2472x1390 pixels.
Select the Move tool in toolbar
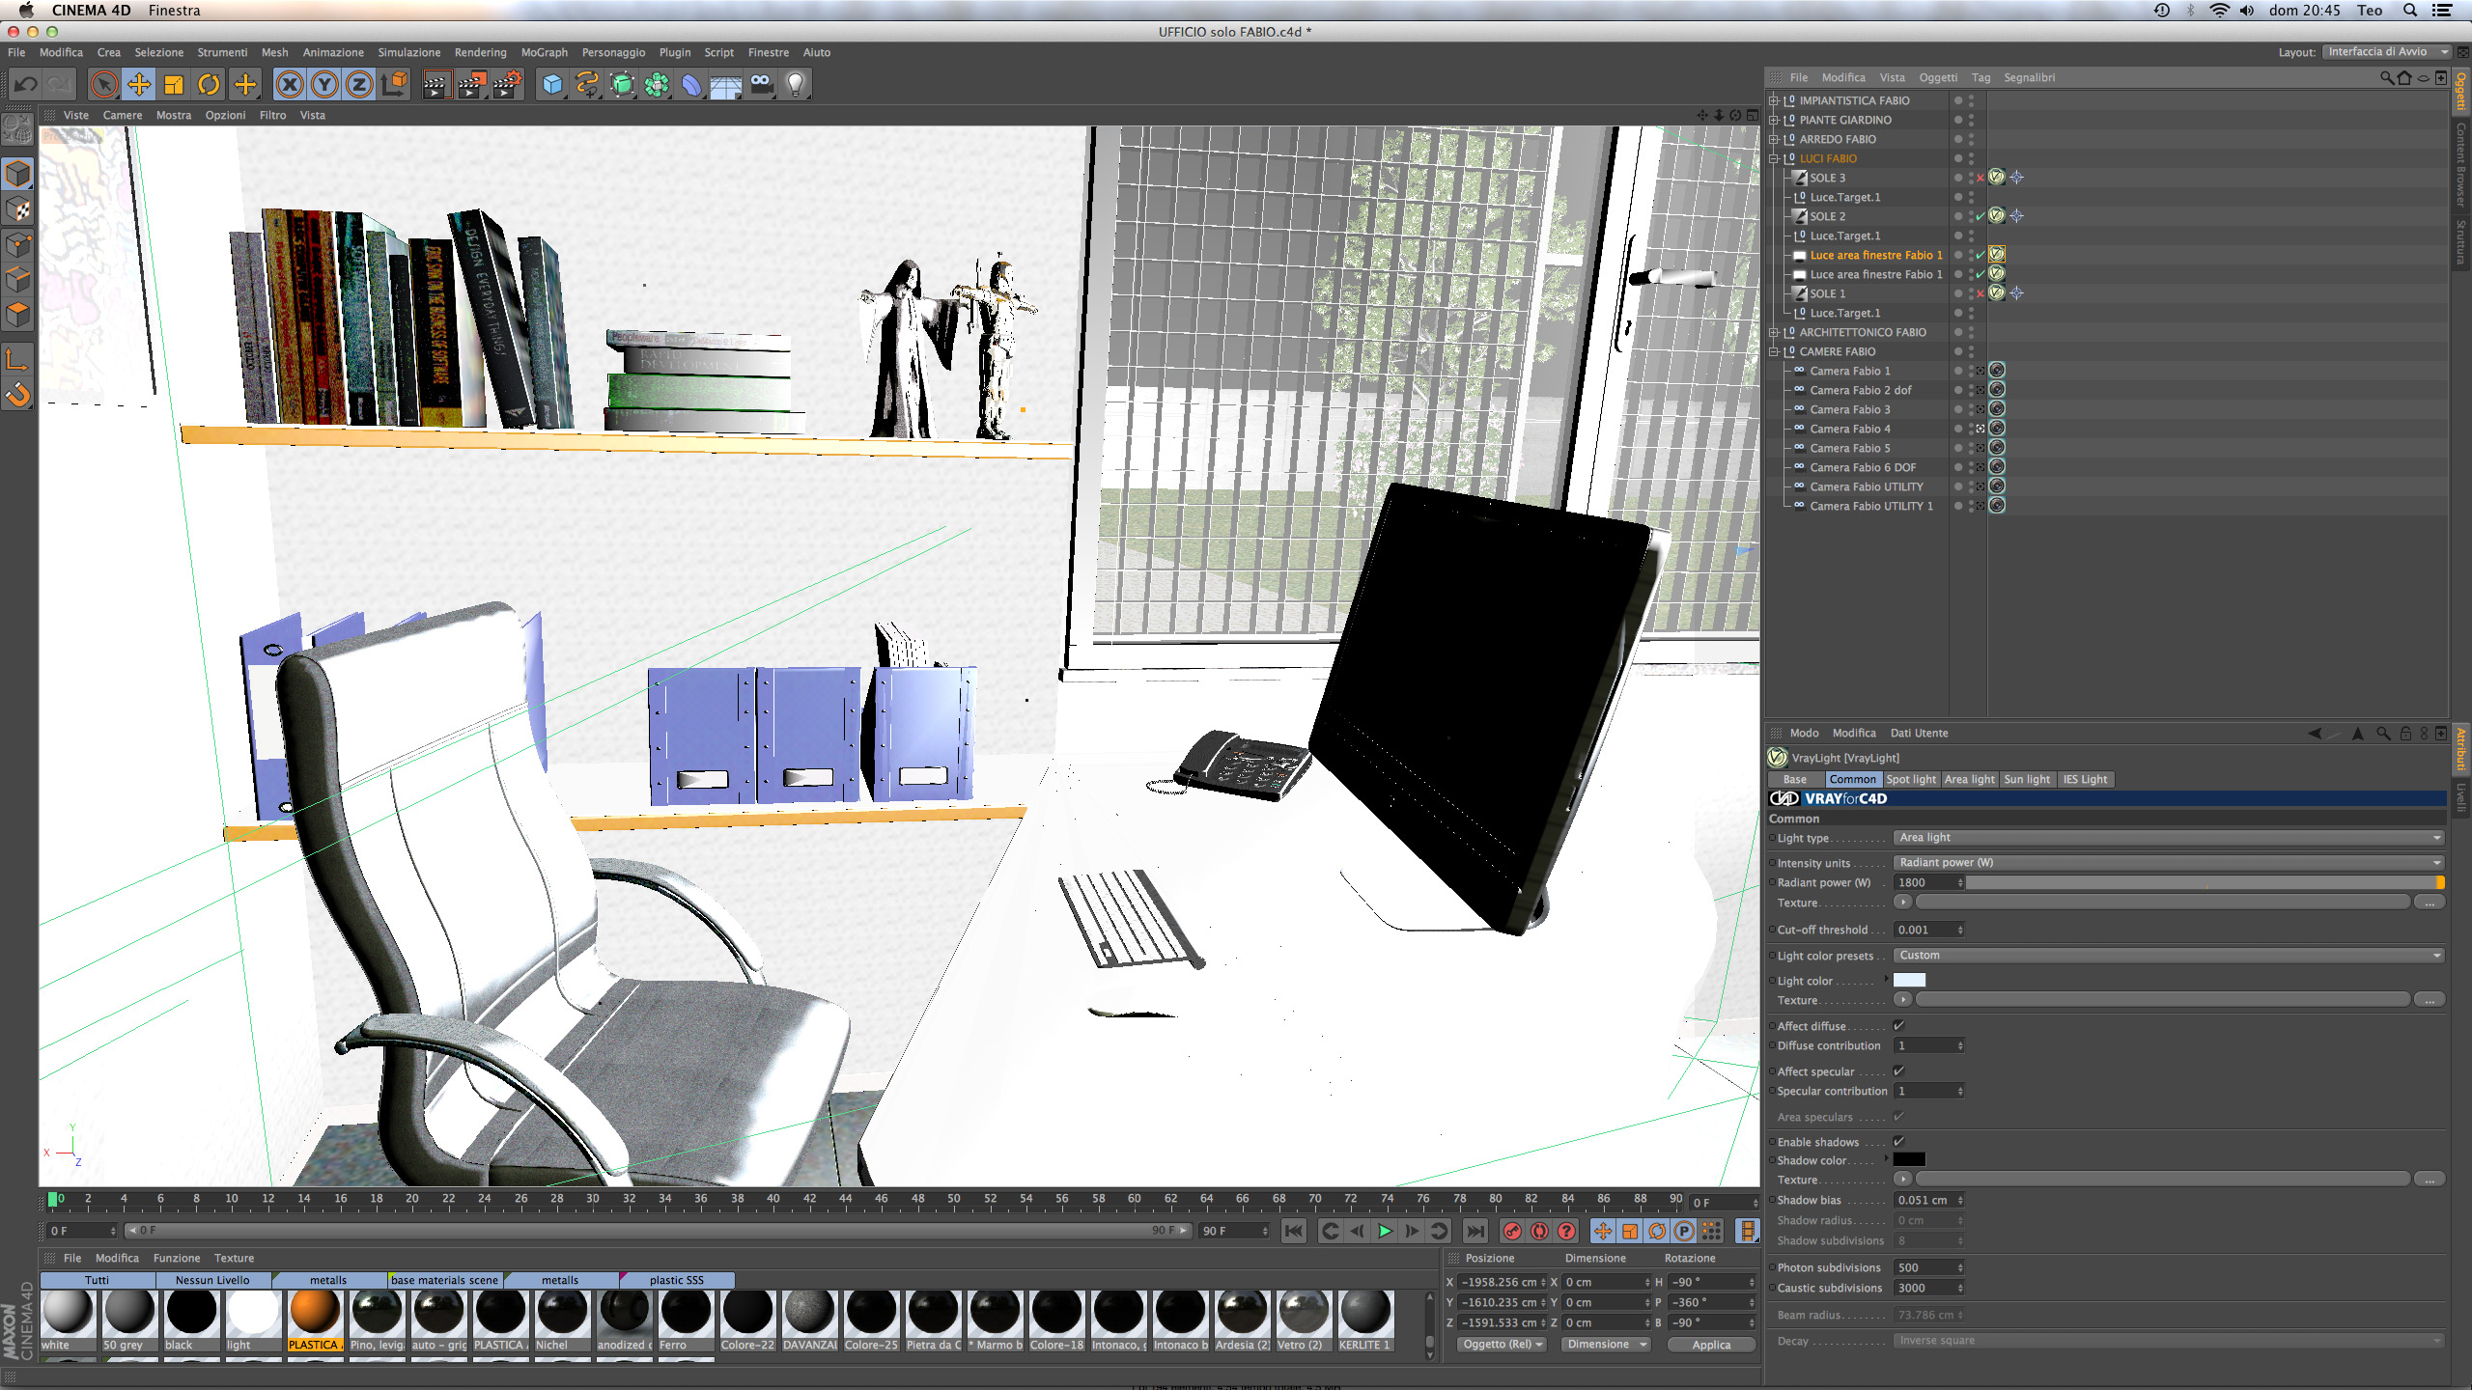pos(139,85)
